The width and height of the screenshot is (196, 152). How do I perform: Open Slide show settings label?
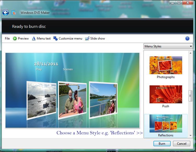pyautogui.click(x=98, y=39)
